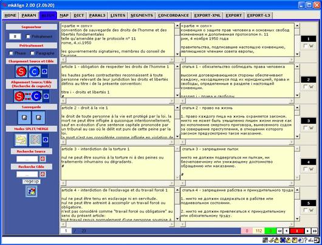Open help via question mark status icon
The height and width of the screenshot is (245, 322).
tap(306, 240)
